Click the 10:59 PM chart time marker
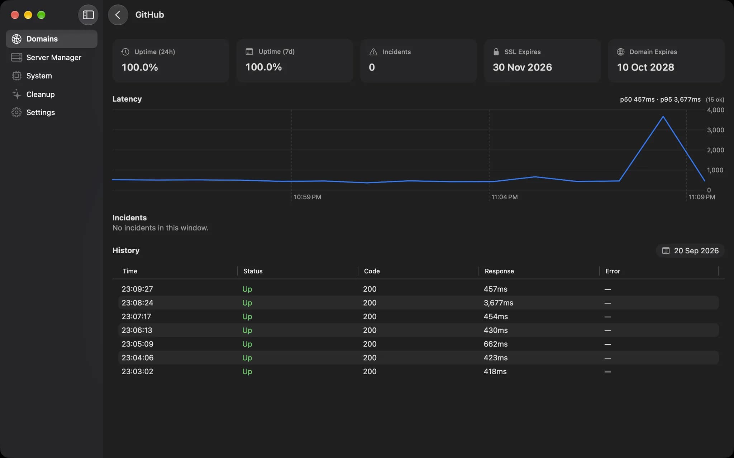Viewport: 734px width, 458px height. [307, 197]
